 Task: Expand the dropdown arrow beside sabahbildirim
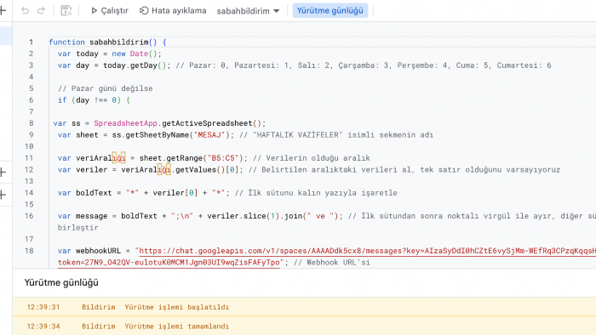pos(277,11)
